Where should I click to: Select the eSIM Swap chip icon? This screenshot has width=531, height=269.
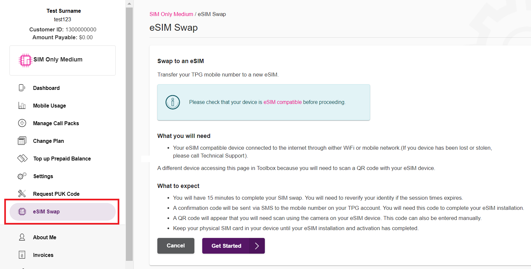(22, 211)
